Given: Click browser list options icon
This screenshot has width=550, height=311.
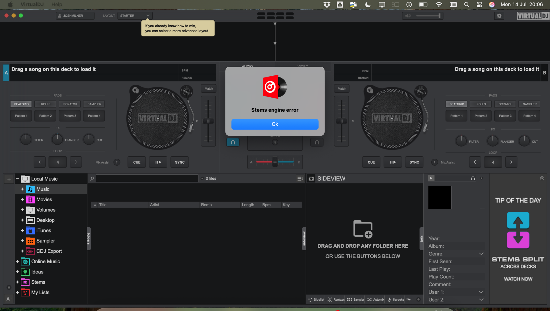Looking at the screenshot, I should click(300, 179).
